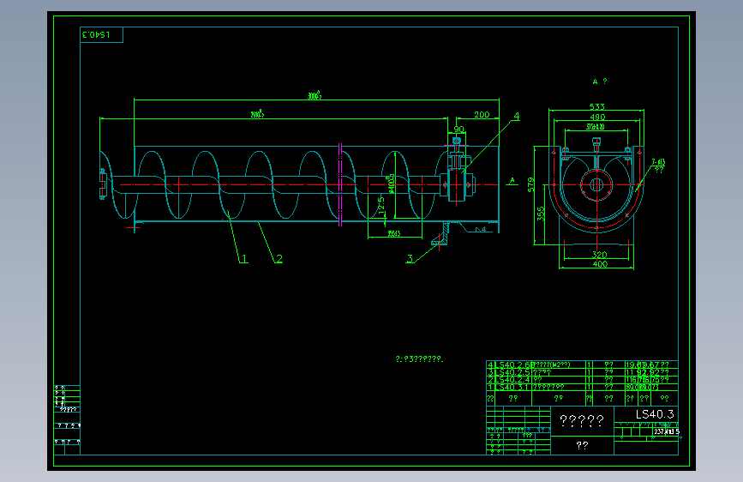
Task: Select balloon number 4 at the top right
Action: pos(517,116)
